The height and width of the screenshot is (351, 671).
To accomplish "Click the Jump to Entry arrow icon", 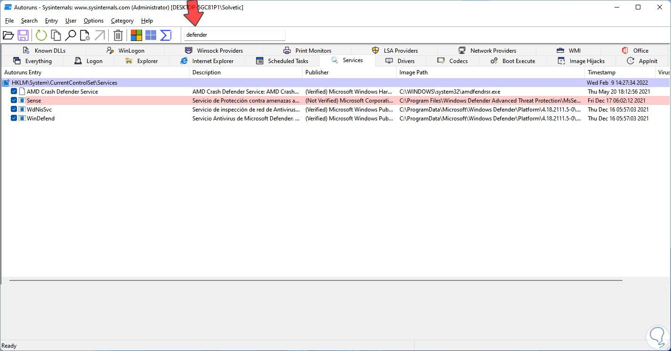I will pyautogui.click(x=100, y=35).
